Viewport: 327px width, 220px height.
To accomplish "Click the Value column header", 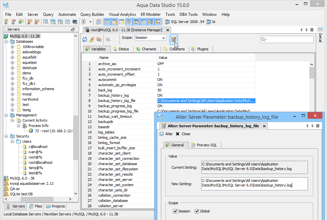I will pyautogui.click(x=206, y=58).
